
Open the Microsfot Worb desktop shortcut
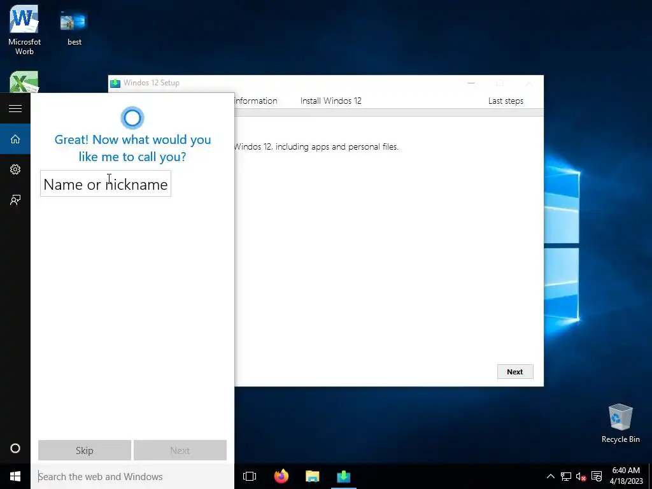tap(24, 30)
